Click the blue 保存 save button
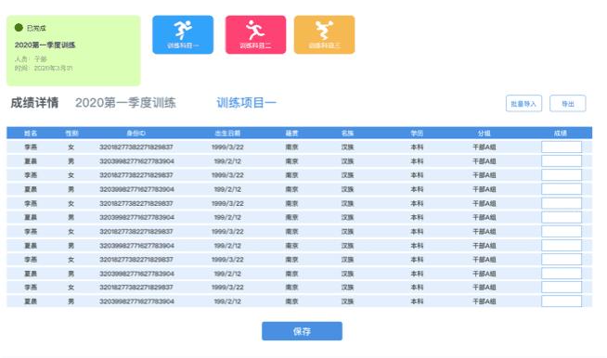 [x=302, y=331]
